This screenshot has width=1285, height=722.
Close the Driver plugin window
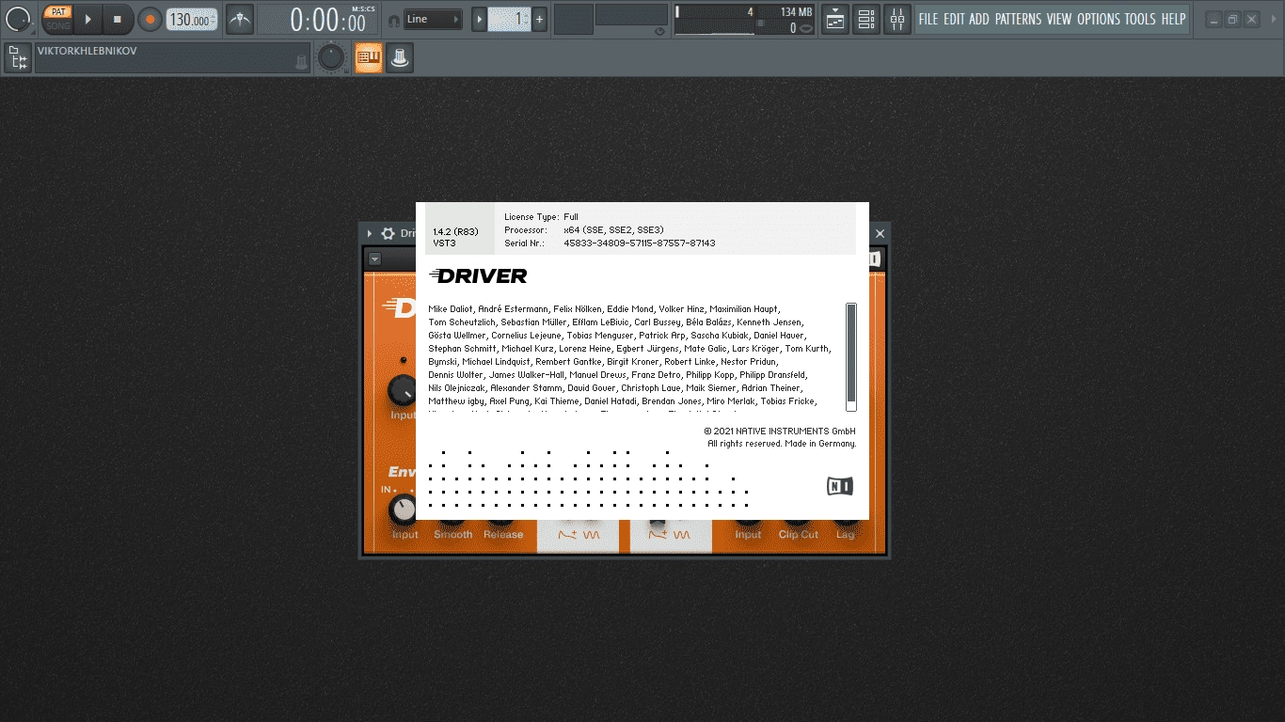(880, 233)
